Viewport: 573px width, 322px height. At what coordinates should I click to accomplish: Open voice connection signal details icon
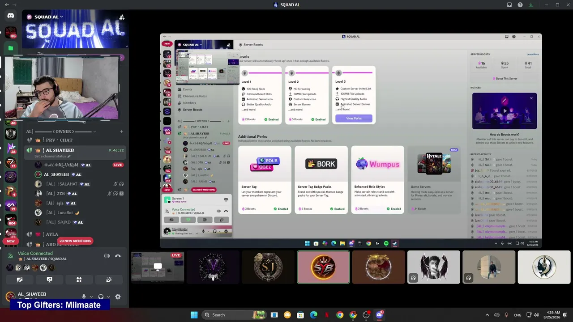tap(11, 256)
